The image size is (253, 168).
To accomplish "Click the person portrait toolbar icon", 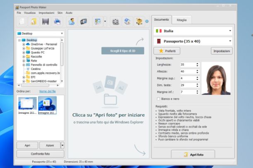I will pos(71,22).
